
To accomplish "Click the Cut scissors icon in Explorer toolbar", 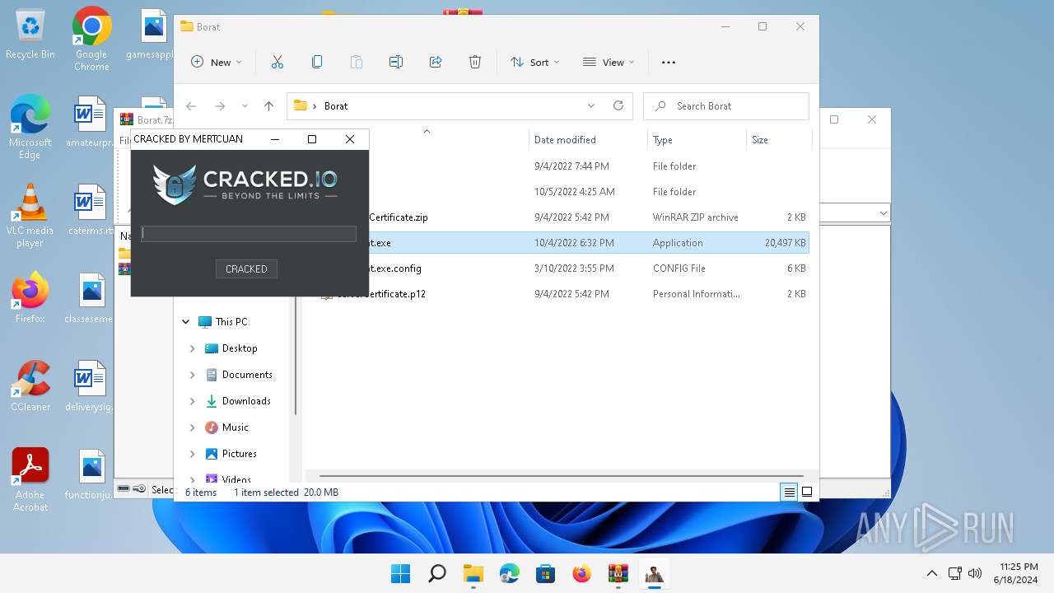I will coord(277,62).
